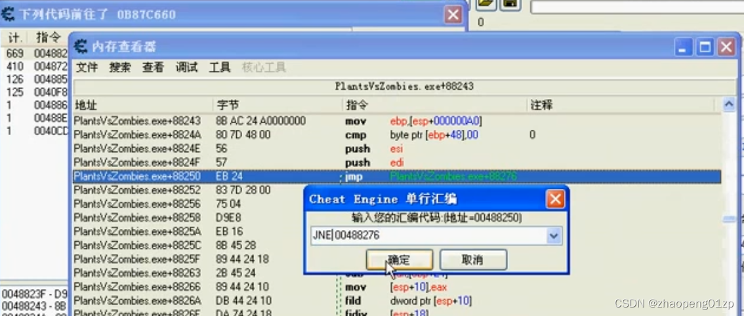The height and width of the screenshot is (316, 744).
Task: Click the 指令 column header in code list window
Action: tap(50, 37)
